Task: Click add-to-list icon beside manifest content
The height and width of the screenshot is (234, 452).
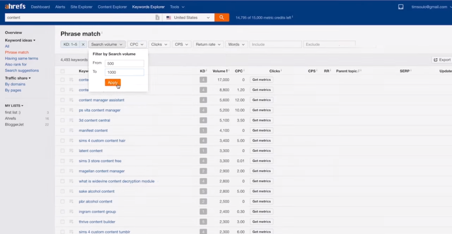Action: coord(71,130)
